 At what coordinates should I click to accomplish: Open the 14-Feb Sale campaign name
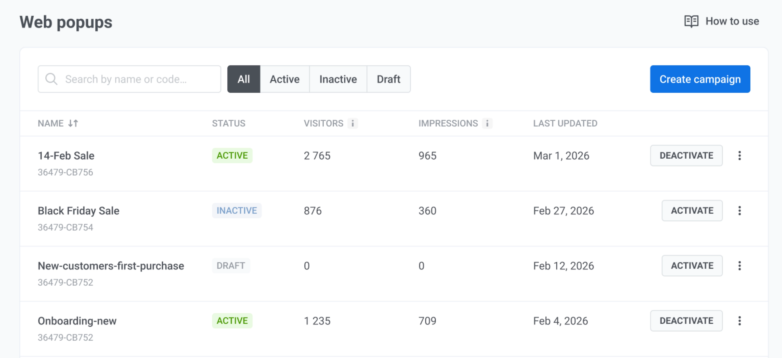[x=66, y=156]
